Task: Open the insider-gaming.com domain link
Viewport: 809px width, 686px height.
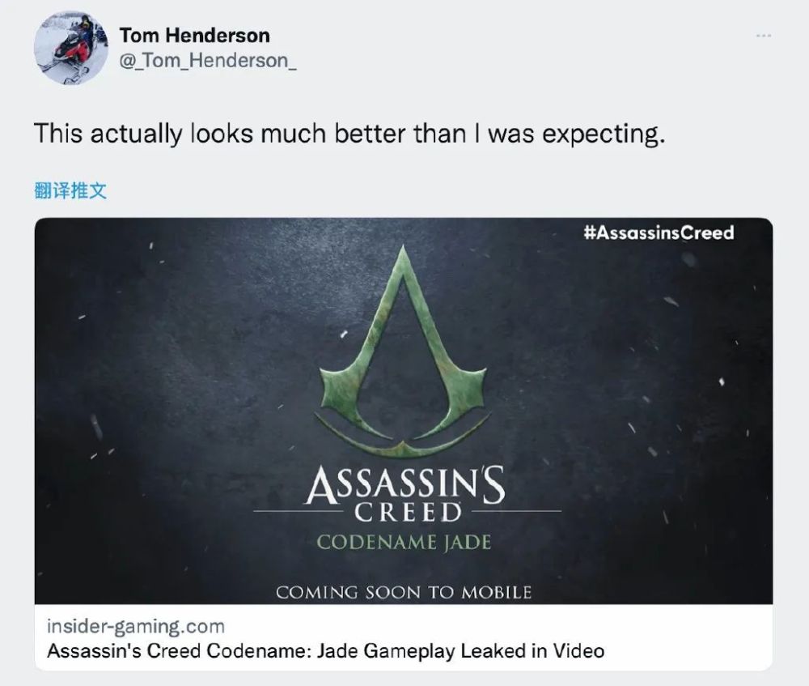Action: pyautogui.click(x=136, y=626)
